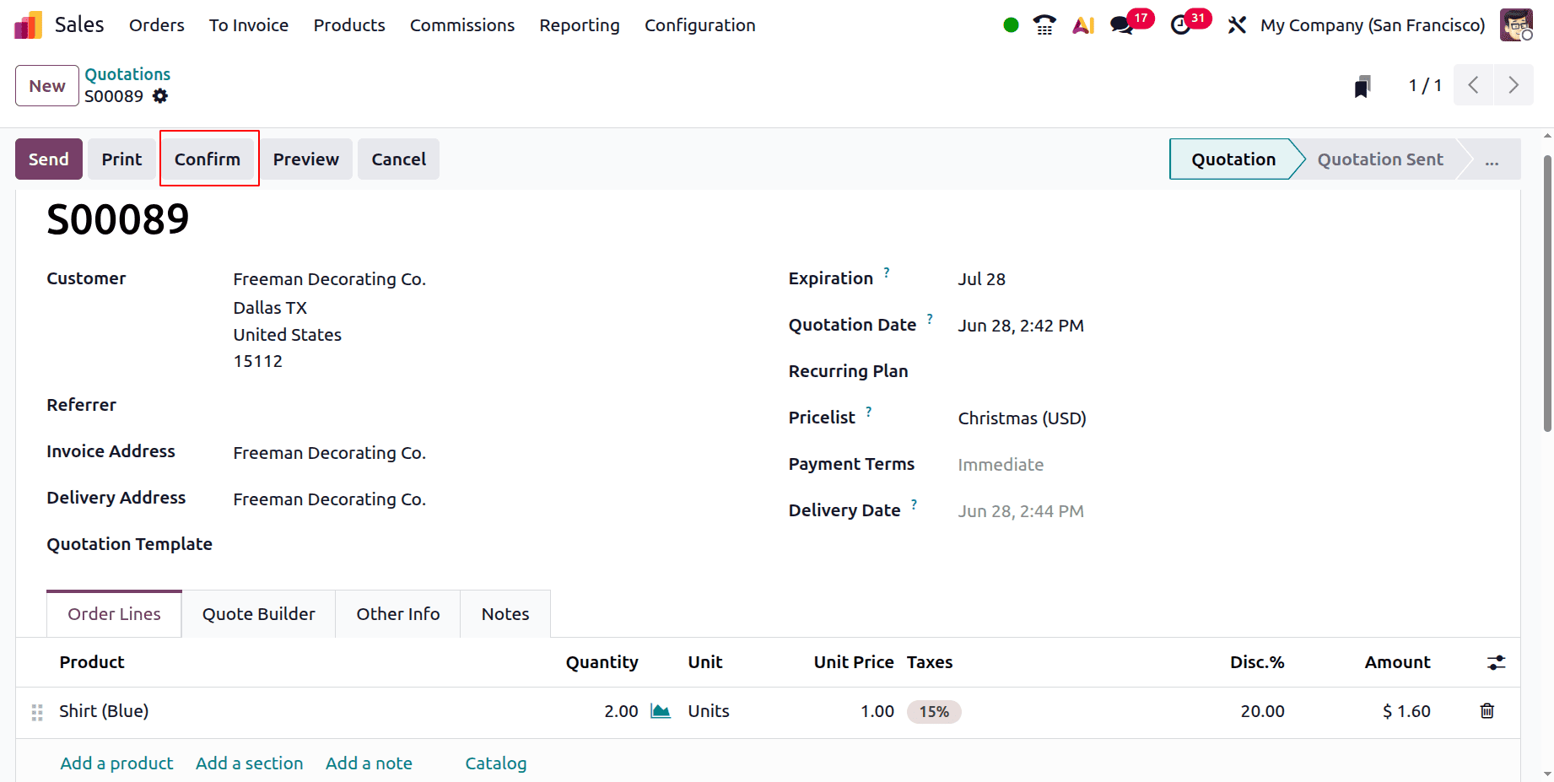
Task: Sort by the Product column header
Action: click(x=92, y=662)
